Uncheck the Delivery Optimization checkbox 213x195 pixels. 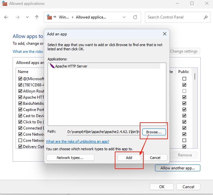[x=20, y=146]
